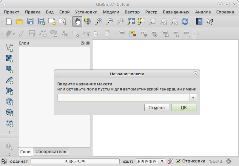Open the Установки menu

coord(86,12)
